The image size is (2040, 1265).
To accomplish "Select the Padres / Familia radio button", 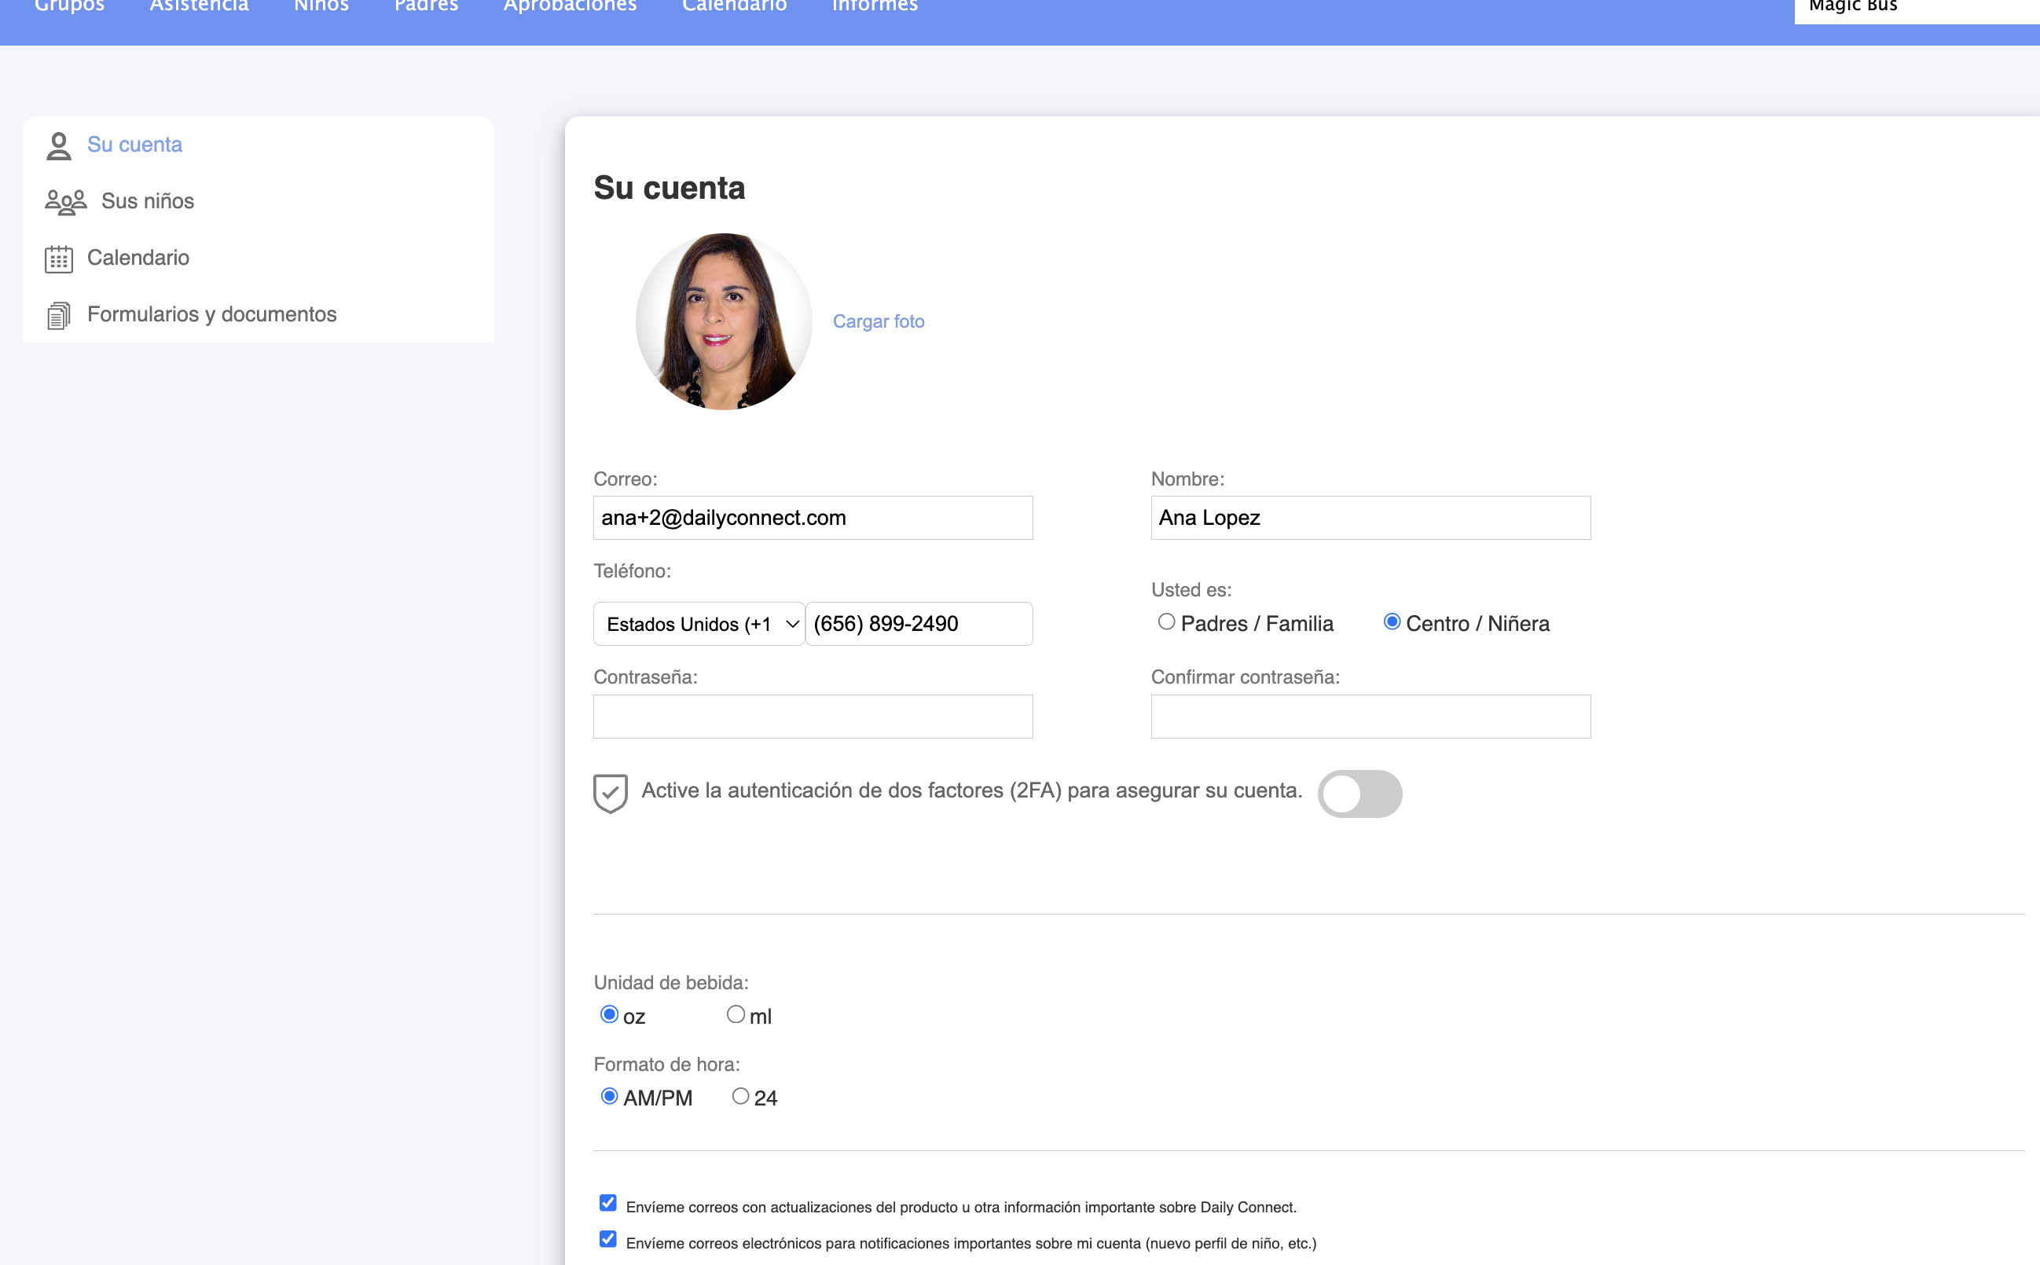I will (1165, 621).
